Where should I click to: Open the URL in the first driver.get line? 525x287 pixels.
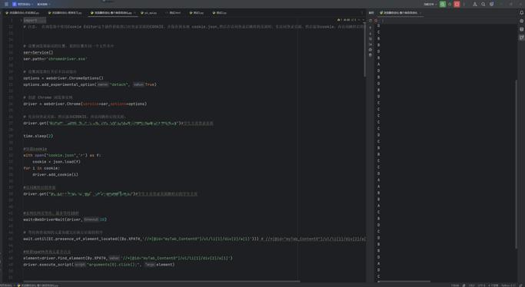(x=113, y=124)
